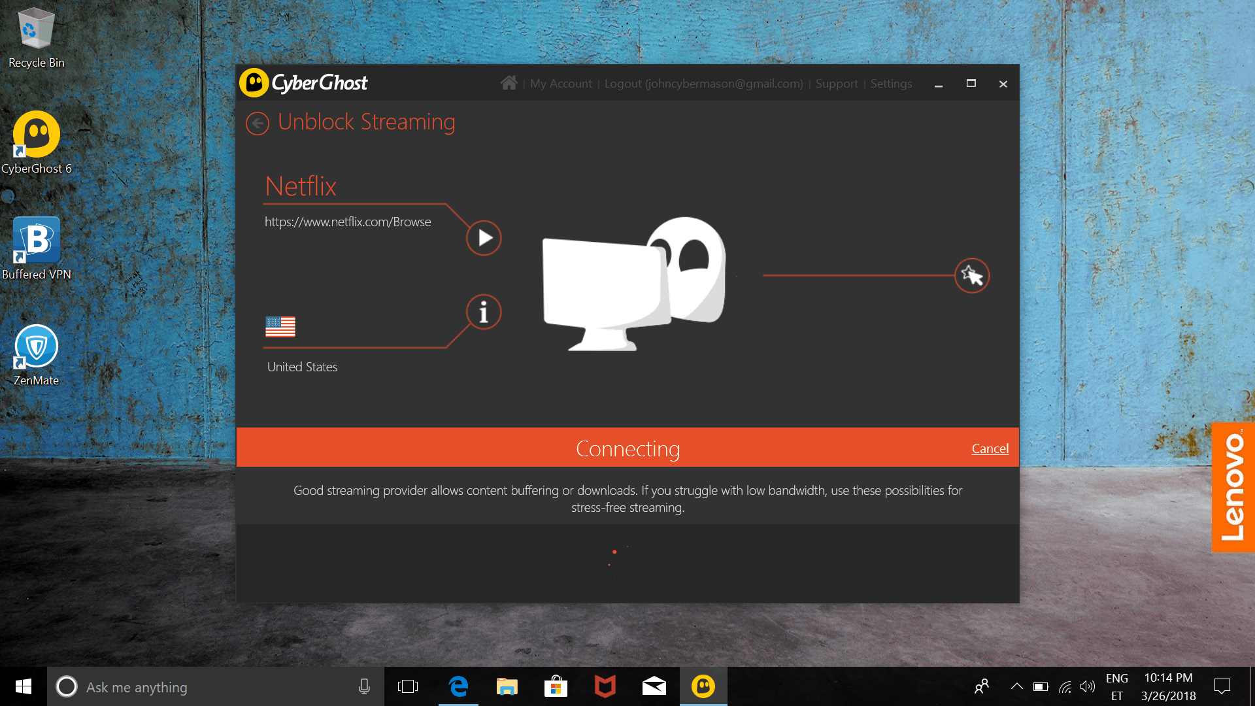Open the People icon in system tray
Screen dimensions: 1255x706
pyautogui.click(x=981, y=686)
